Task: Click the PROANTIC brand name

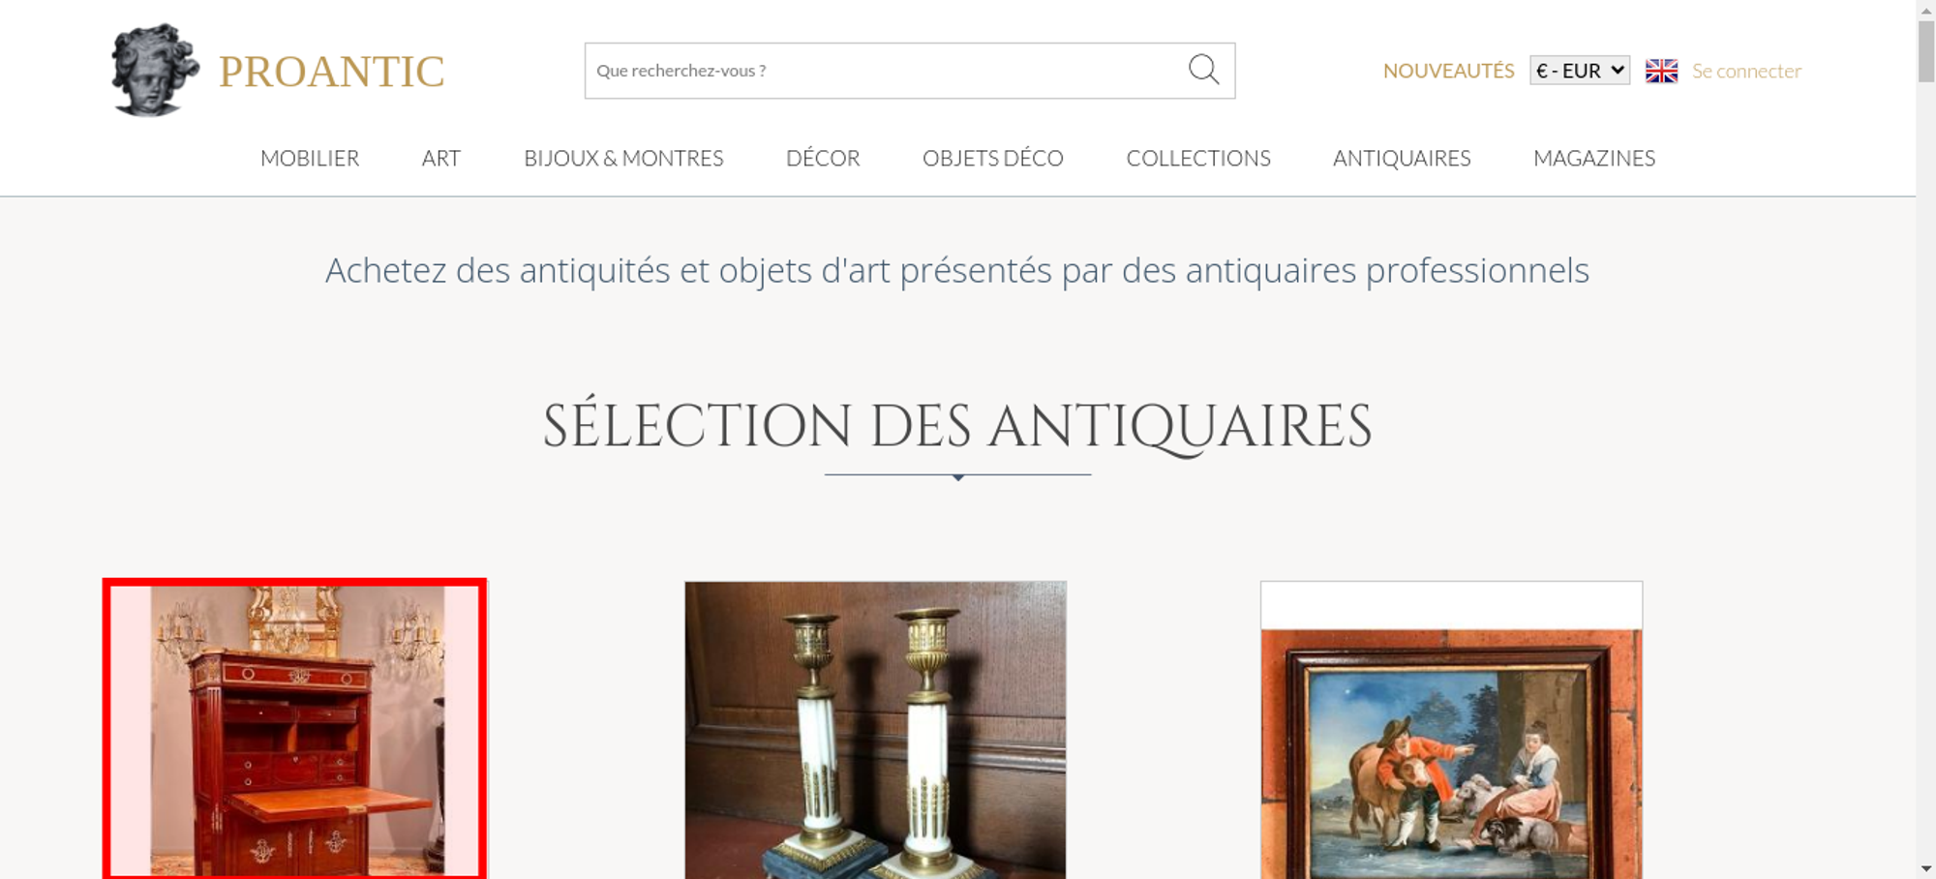Action: pyautogui.click(x=332, y=72)
